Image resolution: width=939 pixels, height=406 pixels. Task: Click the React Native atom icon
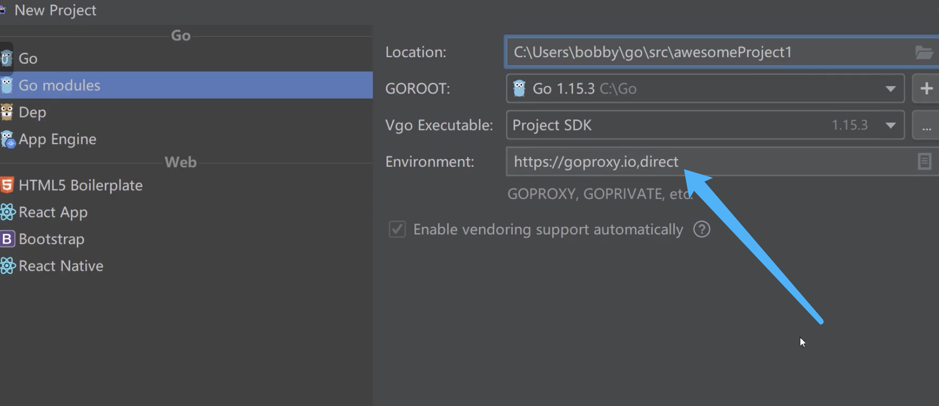pos(7,266)
